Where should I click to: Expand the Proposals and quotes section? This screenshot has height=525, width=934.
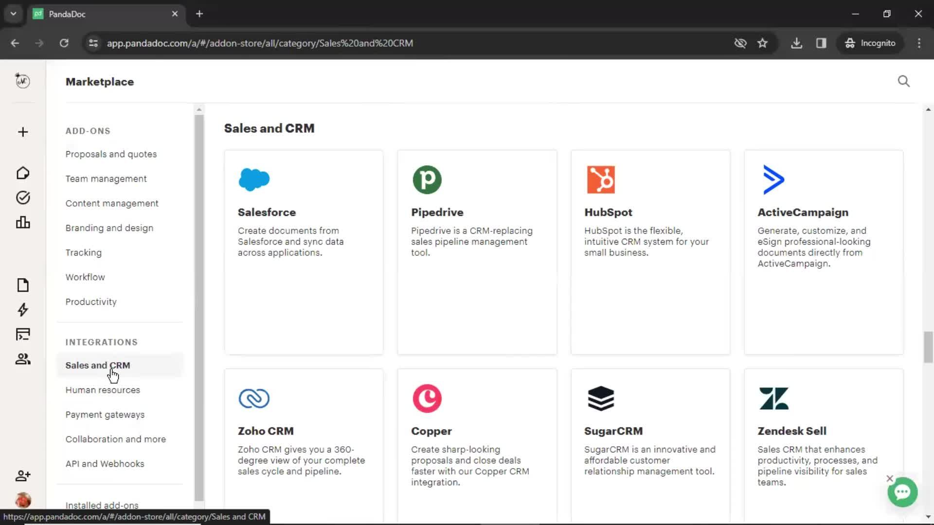[110, 154]
